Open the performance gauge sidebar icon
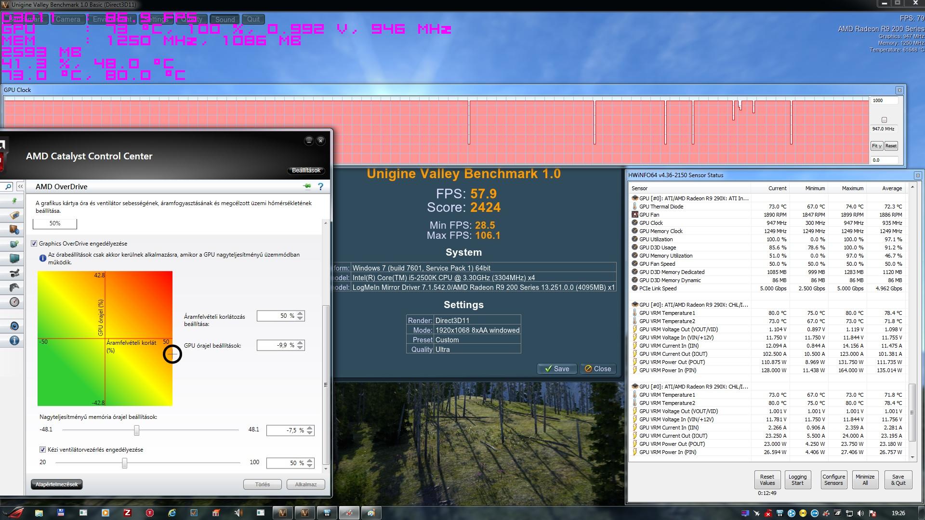The height and width of the screenshot is (520, 925). [14, 302]
